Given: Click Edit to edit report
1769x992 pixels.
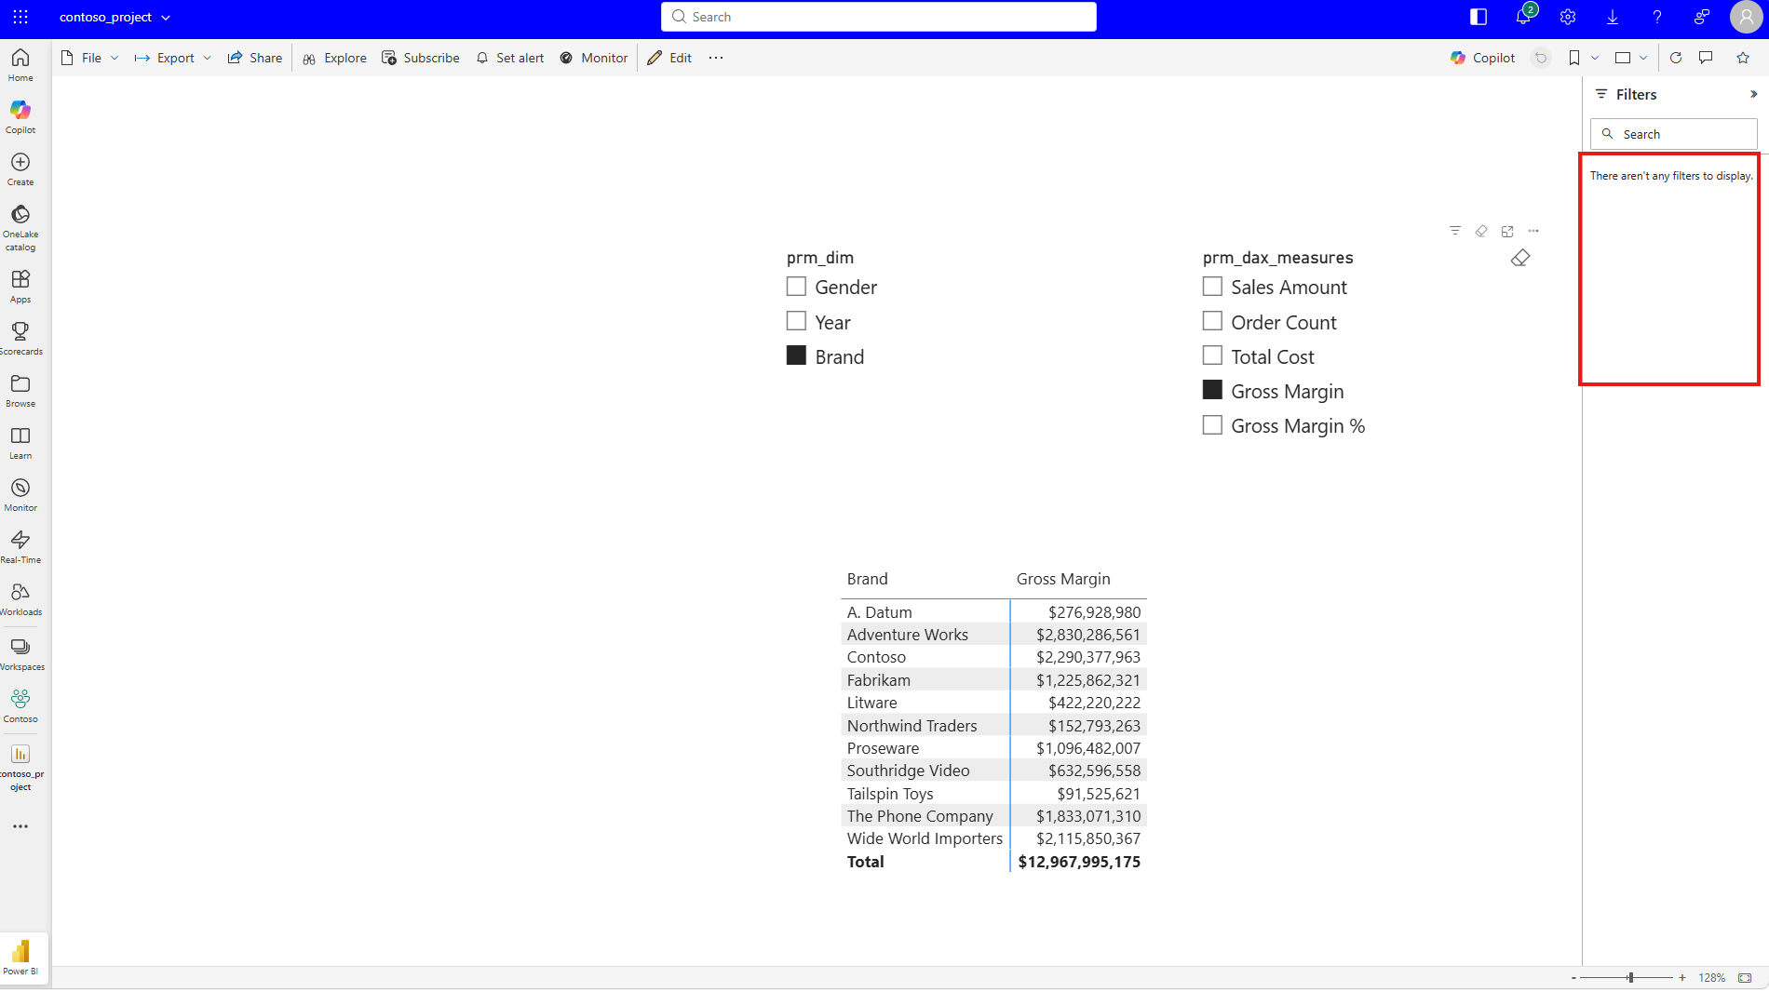Looking at the screenshot, I should [670, 58].
